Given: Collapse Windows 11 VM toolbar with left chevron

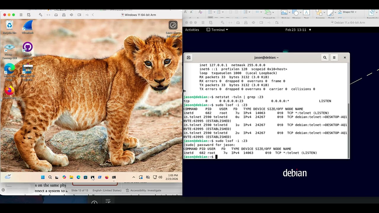Looking at the screenshot, I should 93,15.
